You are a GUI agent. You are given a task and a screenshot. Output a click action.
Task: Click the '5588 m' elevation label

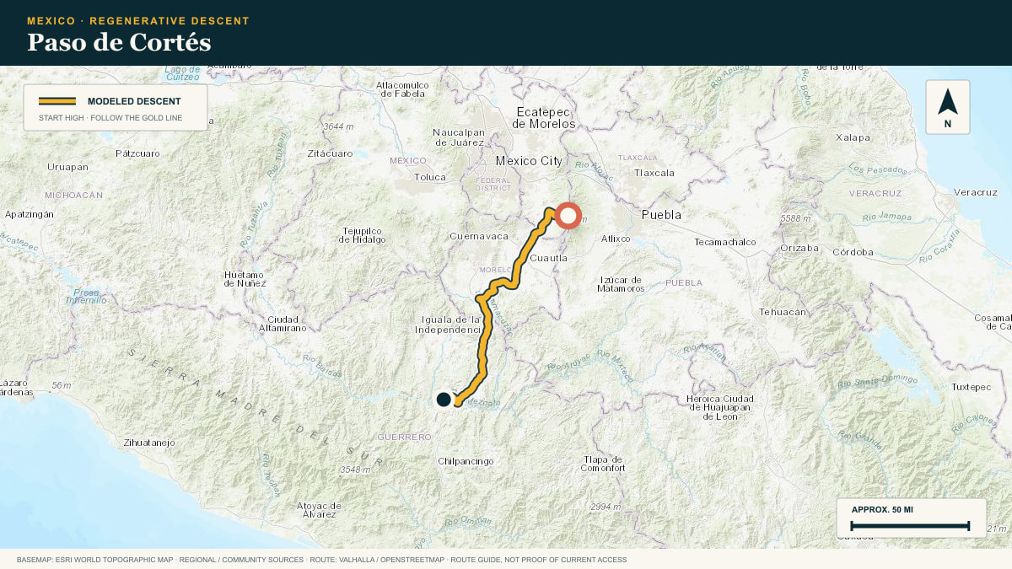pos(796,218)
